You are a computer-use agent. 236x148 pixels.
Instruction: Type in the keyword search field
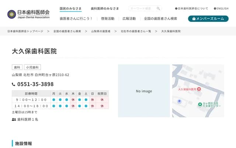point(142,9)
